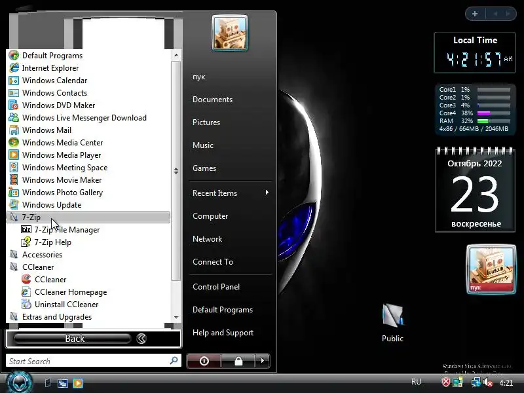
Task: Click scrollbar up arrow in programs list
Action: click(x=176, y=55)
